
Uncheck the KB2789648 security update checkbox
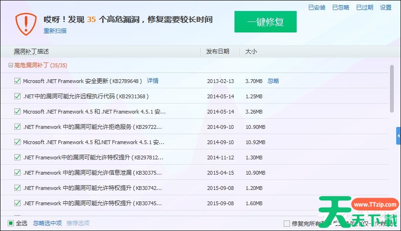point(18,81)
